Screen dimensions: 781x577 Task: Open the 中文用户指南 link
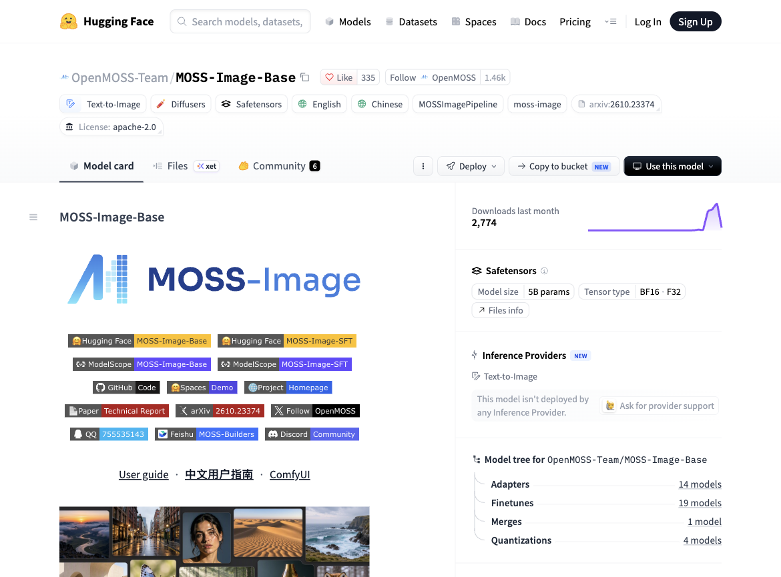pyautogui.click(x=219, y=474)
